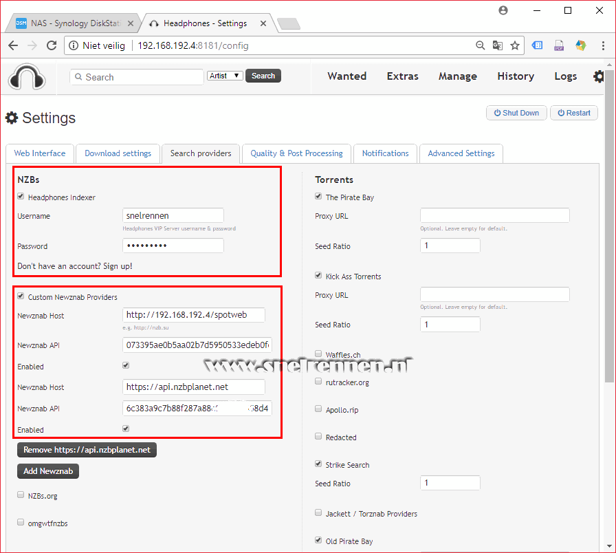The image size is (616, 553).
Task: Open the Quality & Post Processing tab
Action: tap(296, 153)
